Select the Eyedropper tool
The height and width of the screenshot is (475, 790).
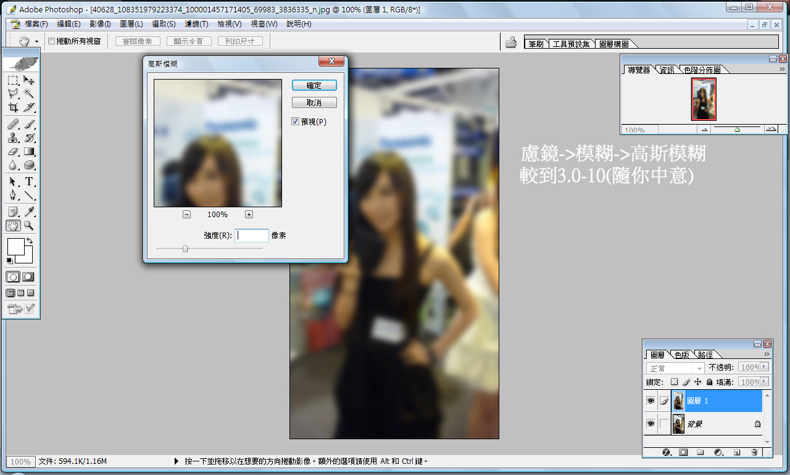[x=29, y=212]
